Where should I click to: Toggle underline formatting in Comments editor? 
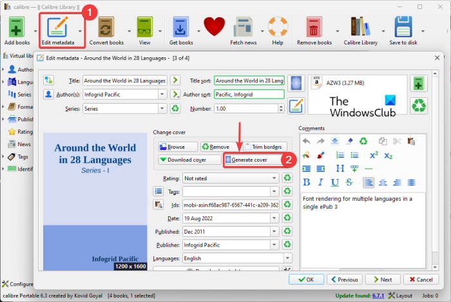pos(335,182)
